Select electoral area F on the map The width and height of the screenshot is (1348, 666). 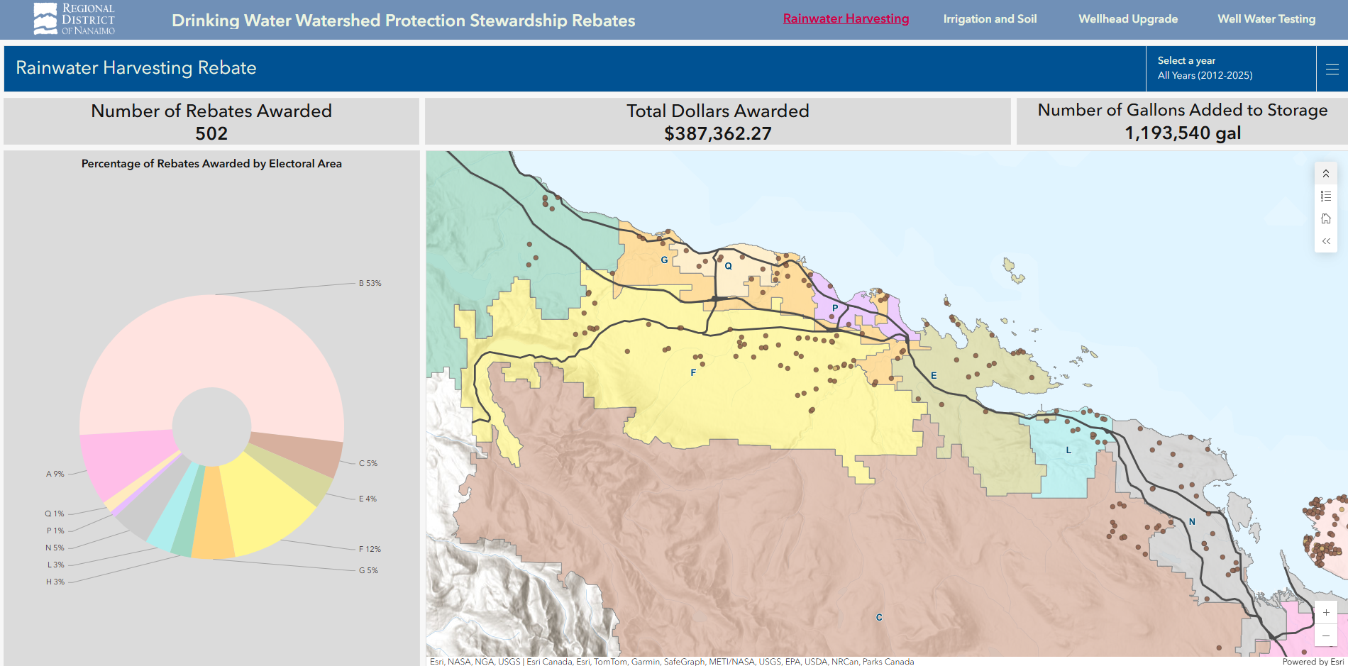pyautogui.click(x=692, y=371)
